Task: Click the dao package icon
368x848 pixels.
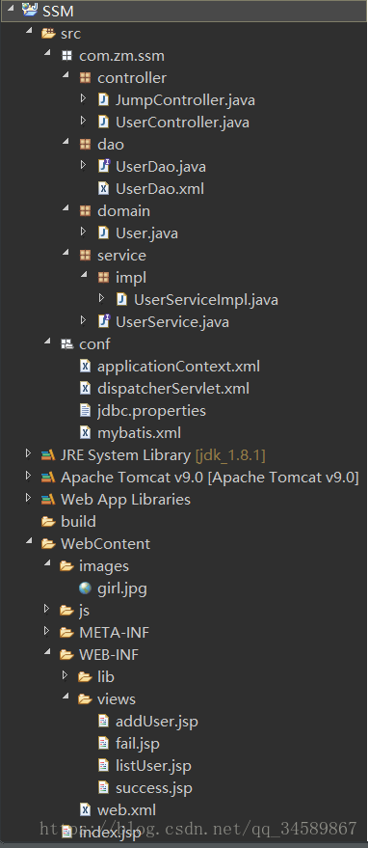Action: (85, 145)
